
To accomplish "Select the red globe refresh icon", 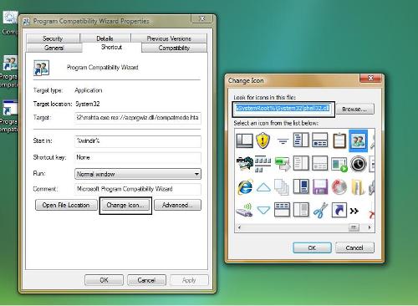I will [339, 187].
